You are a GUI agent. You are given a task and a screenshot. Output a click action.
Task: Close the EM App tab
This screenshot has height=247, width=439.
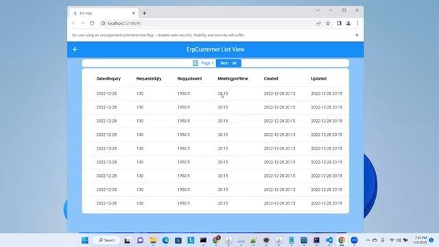point(133,13)
